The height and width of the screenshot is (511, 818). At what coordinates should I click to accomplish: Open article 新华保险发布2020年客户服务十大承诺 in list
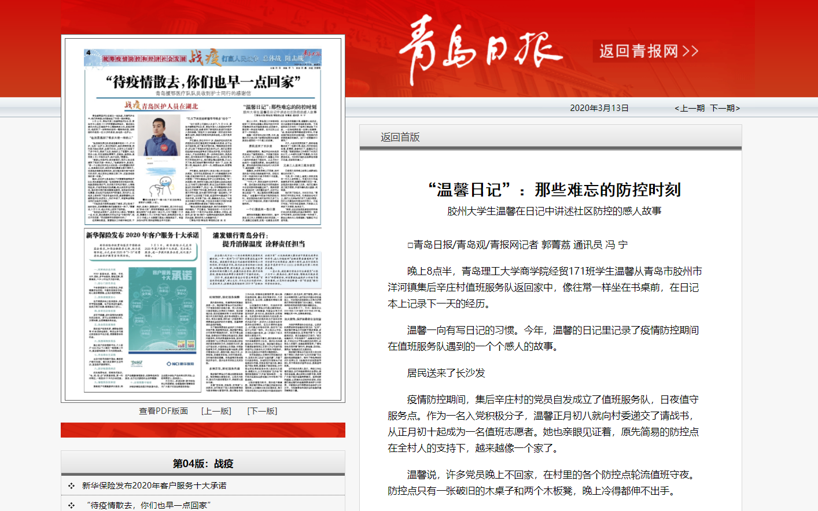tap(154, 486)
